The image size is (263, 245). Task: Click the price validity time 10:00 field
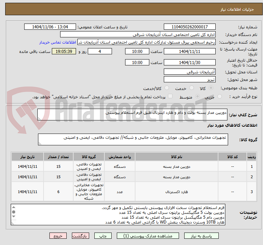pos(137,63)
